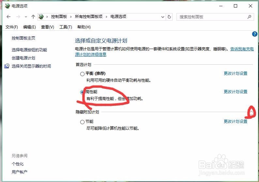Image resolution: width=259 pixels, height=182 pixels.
Task: Open the 工具(T) menu
Action: [66, 27]
